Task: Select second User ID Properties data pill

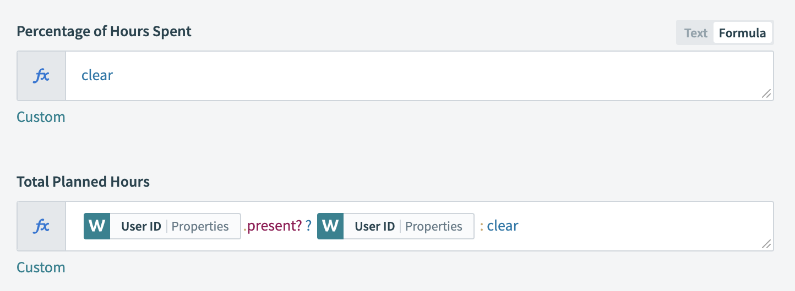Action: click(x=409, y=226)
